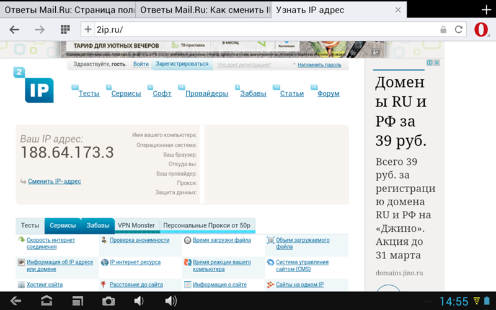496x310 pixels.
Task: Click the 'Зарегистрироваться' button
Action: click(182, 64)
